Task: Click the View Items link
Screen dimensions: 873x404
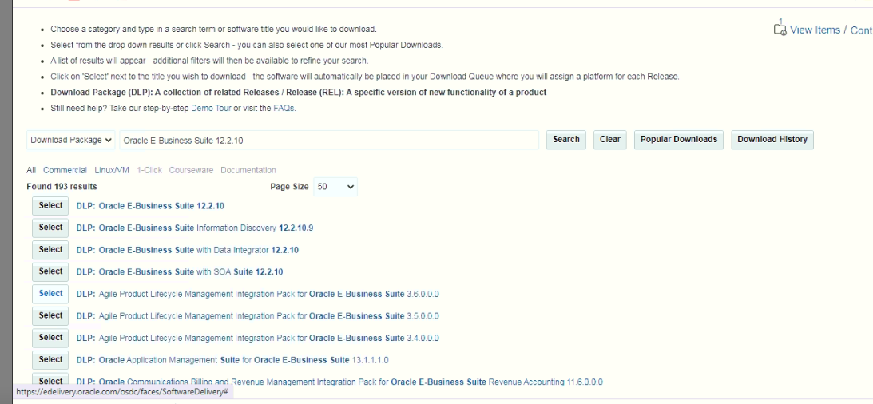Action: pos(815,30)
